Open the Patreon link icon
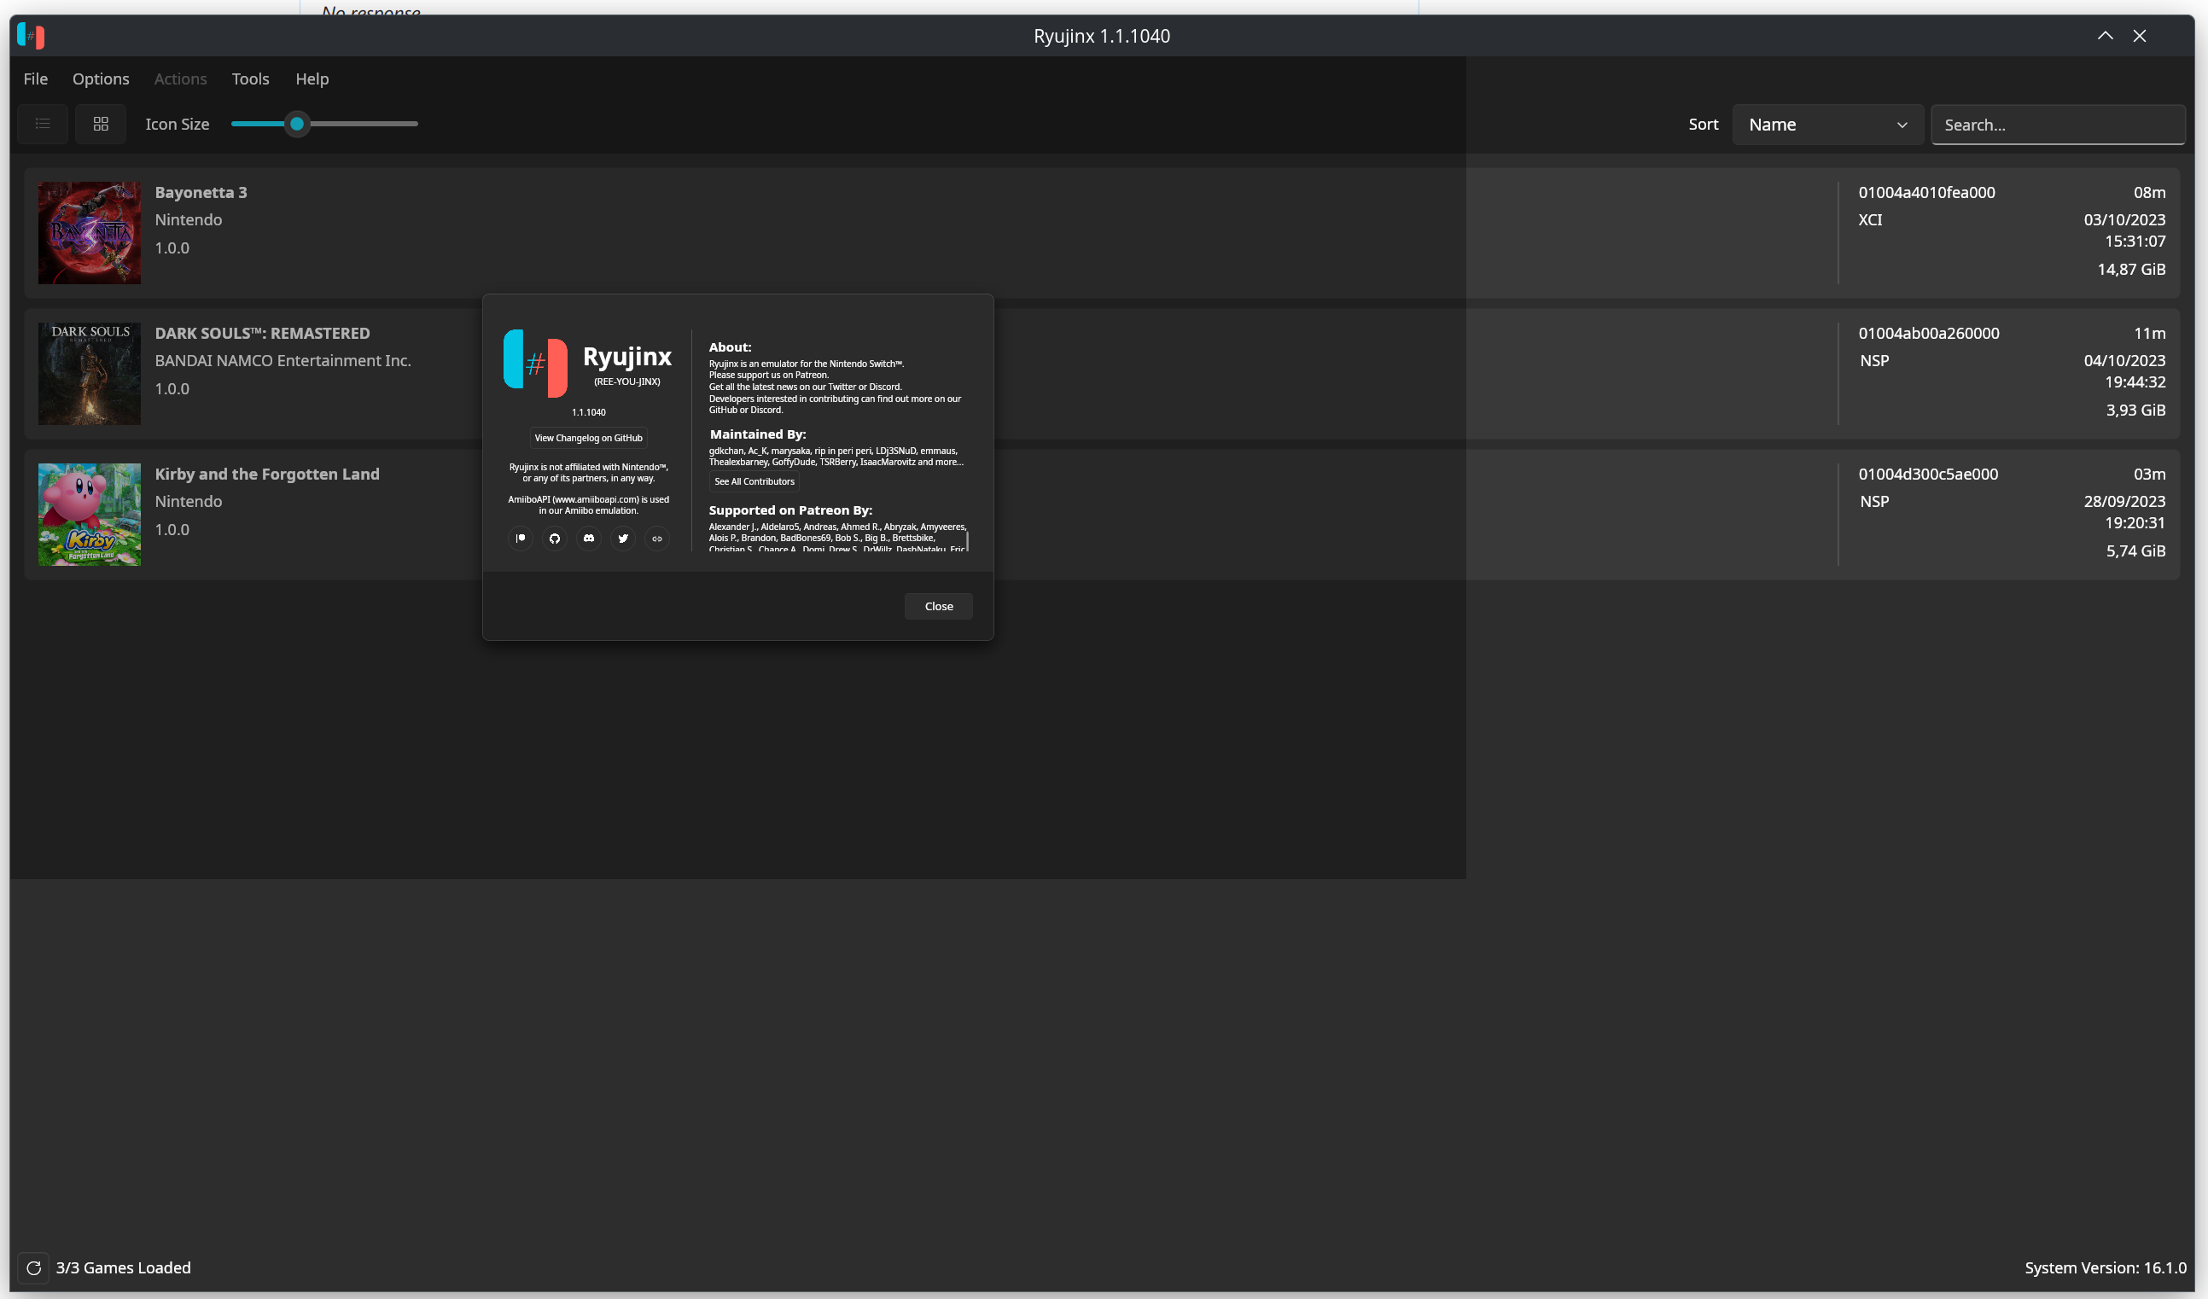 click(521, 538)
